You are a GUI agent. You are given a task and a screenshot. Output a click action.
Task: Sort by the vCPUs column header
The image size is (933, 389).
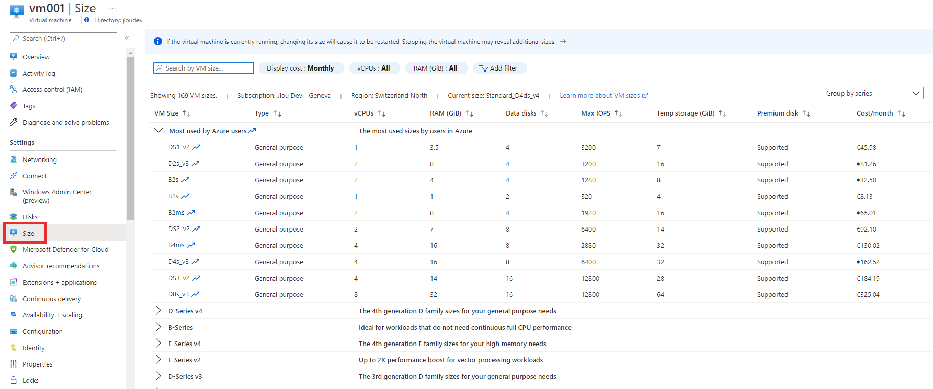click(370, 113)
